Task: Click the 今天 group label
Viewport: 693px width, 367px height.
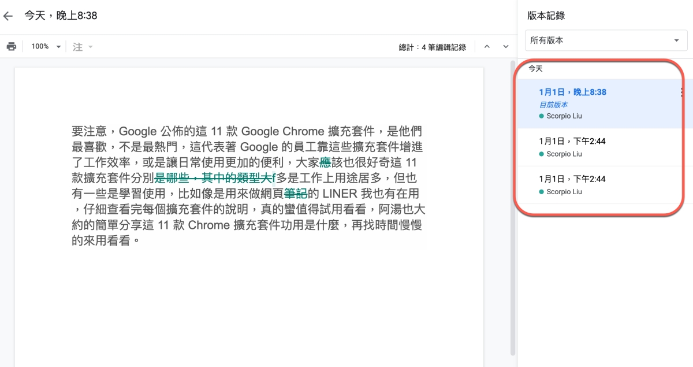Action: coord(535,69)
